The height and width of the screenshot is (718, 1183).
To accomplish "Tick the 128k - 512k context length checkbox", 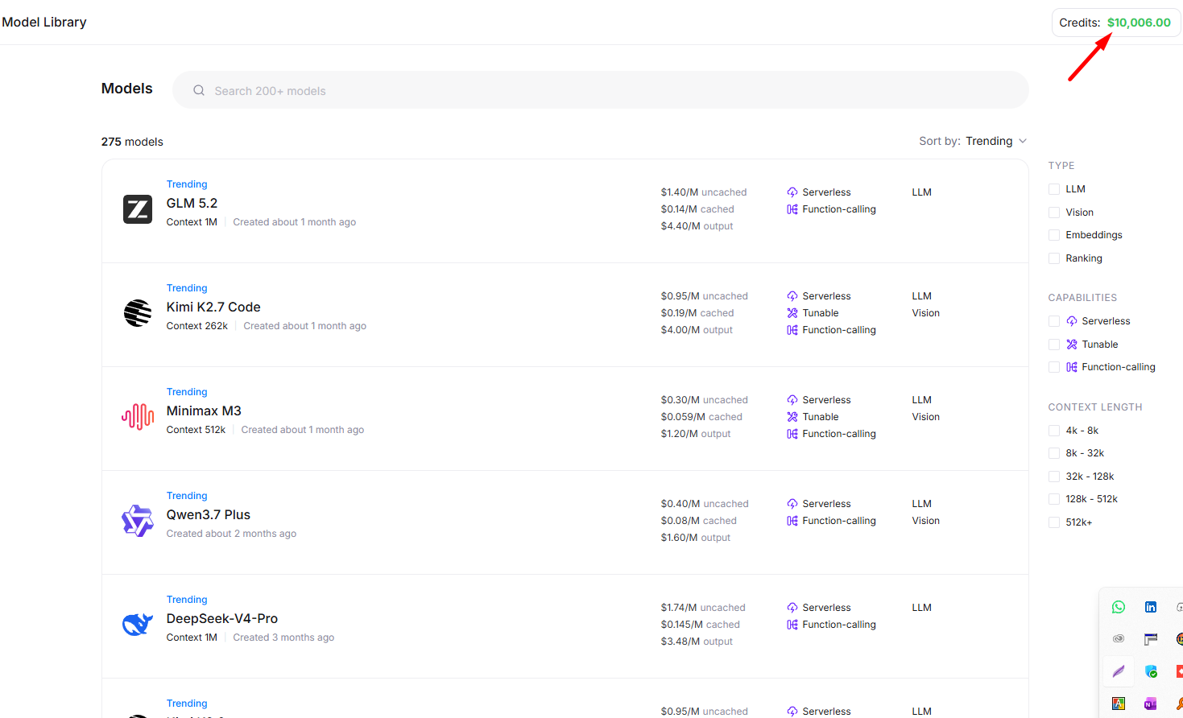I will [x=1054, y=499].
